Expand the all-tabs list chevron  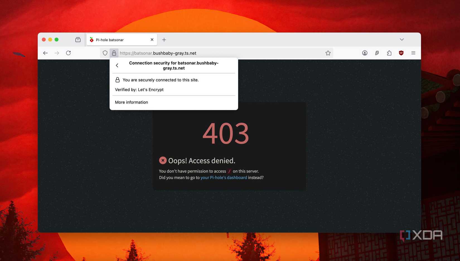pyautogui.click(x=401, y=39)
